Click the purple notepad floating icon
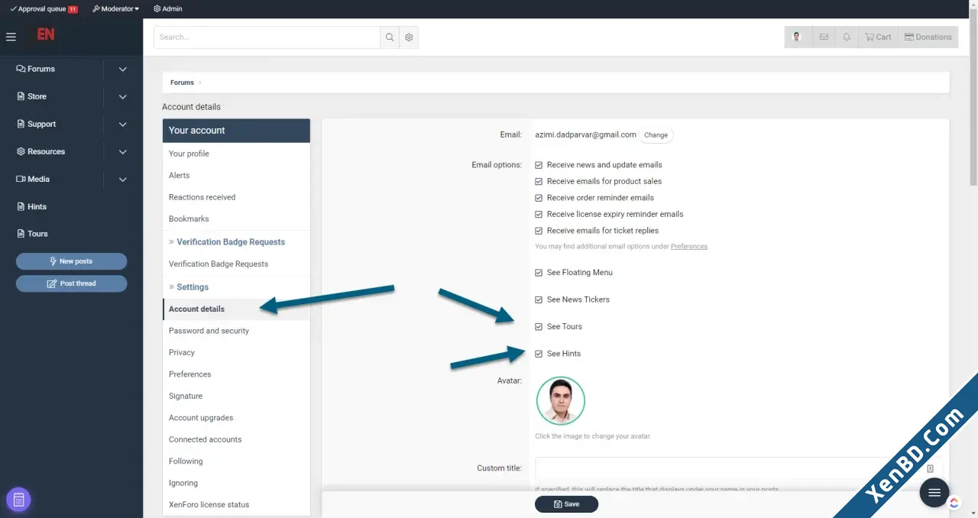This screenshot has width=978, height=518. pyautogui.click(x=18, y=500)
